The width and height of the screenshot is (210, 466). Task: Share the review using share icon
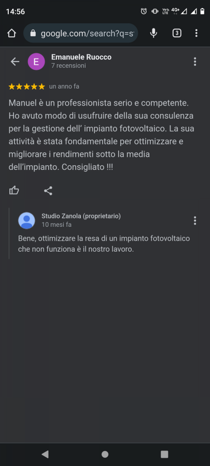48,191
